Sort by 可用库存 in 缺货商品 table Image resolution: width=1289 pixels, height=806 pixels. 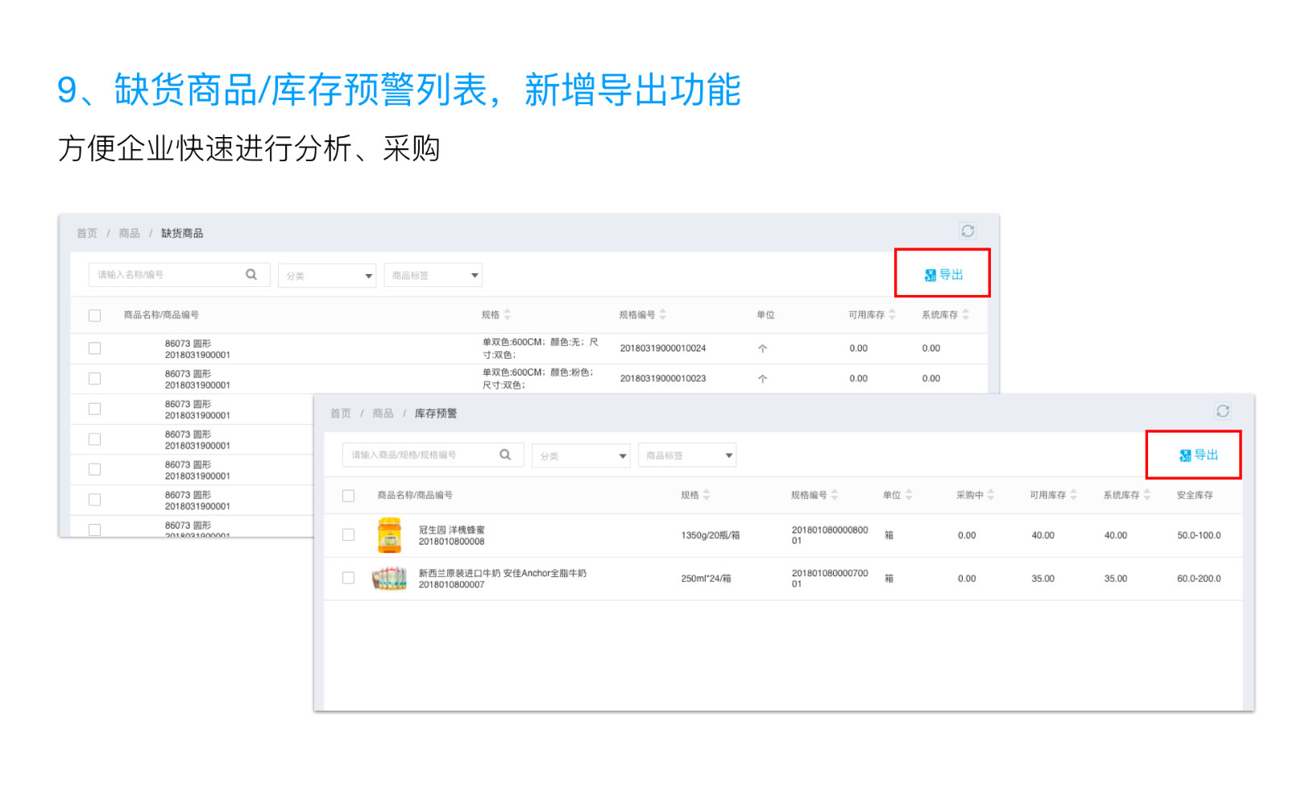coord(892,315)
